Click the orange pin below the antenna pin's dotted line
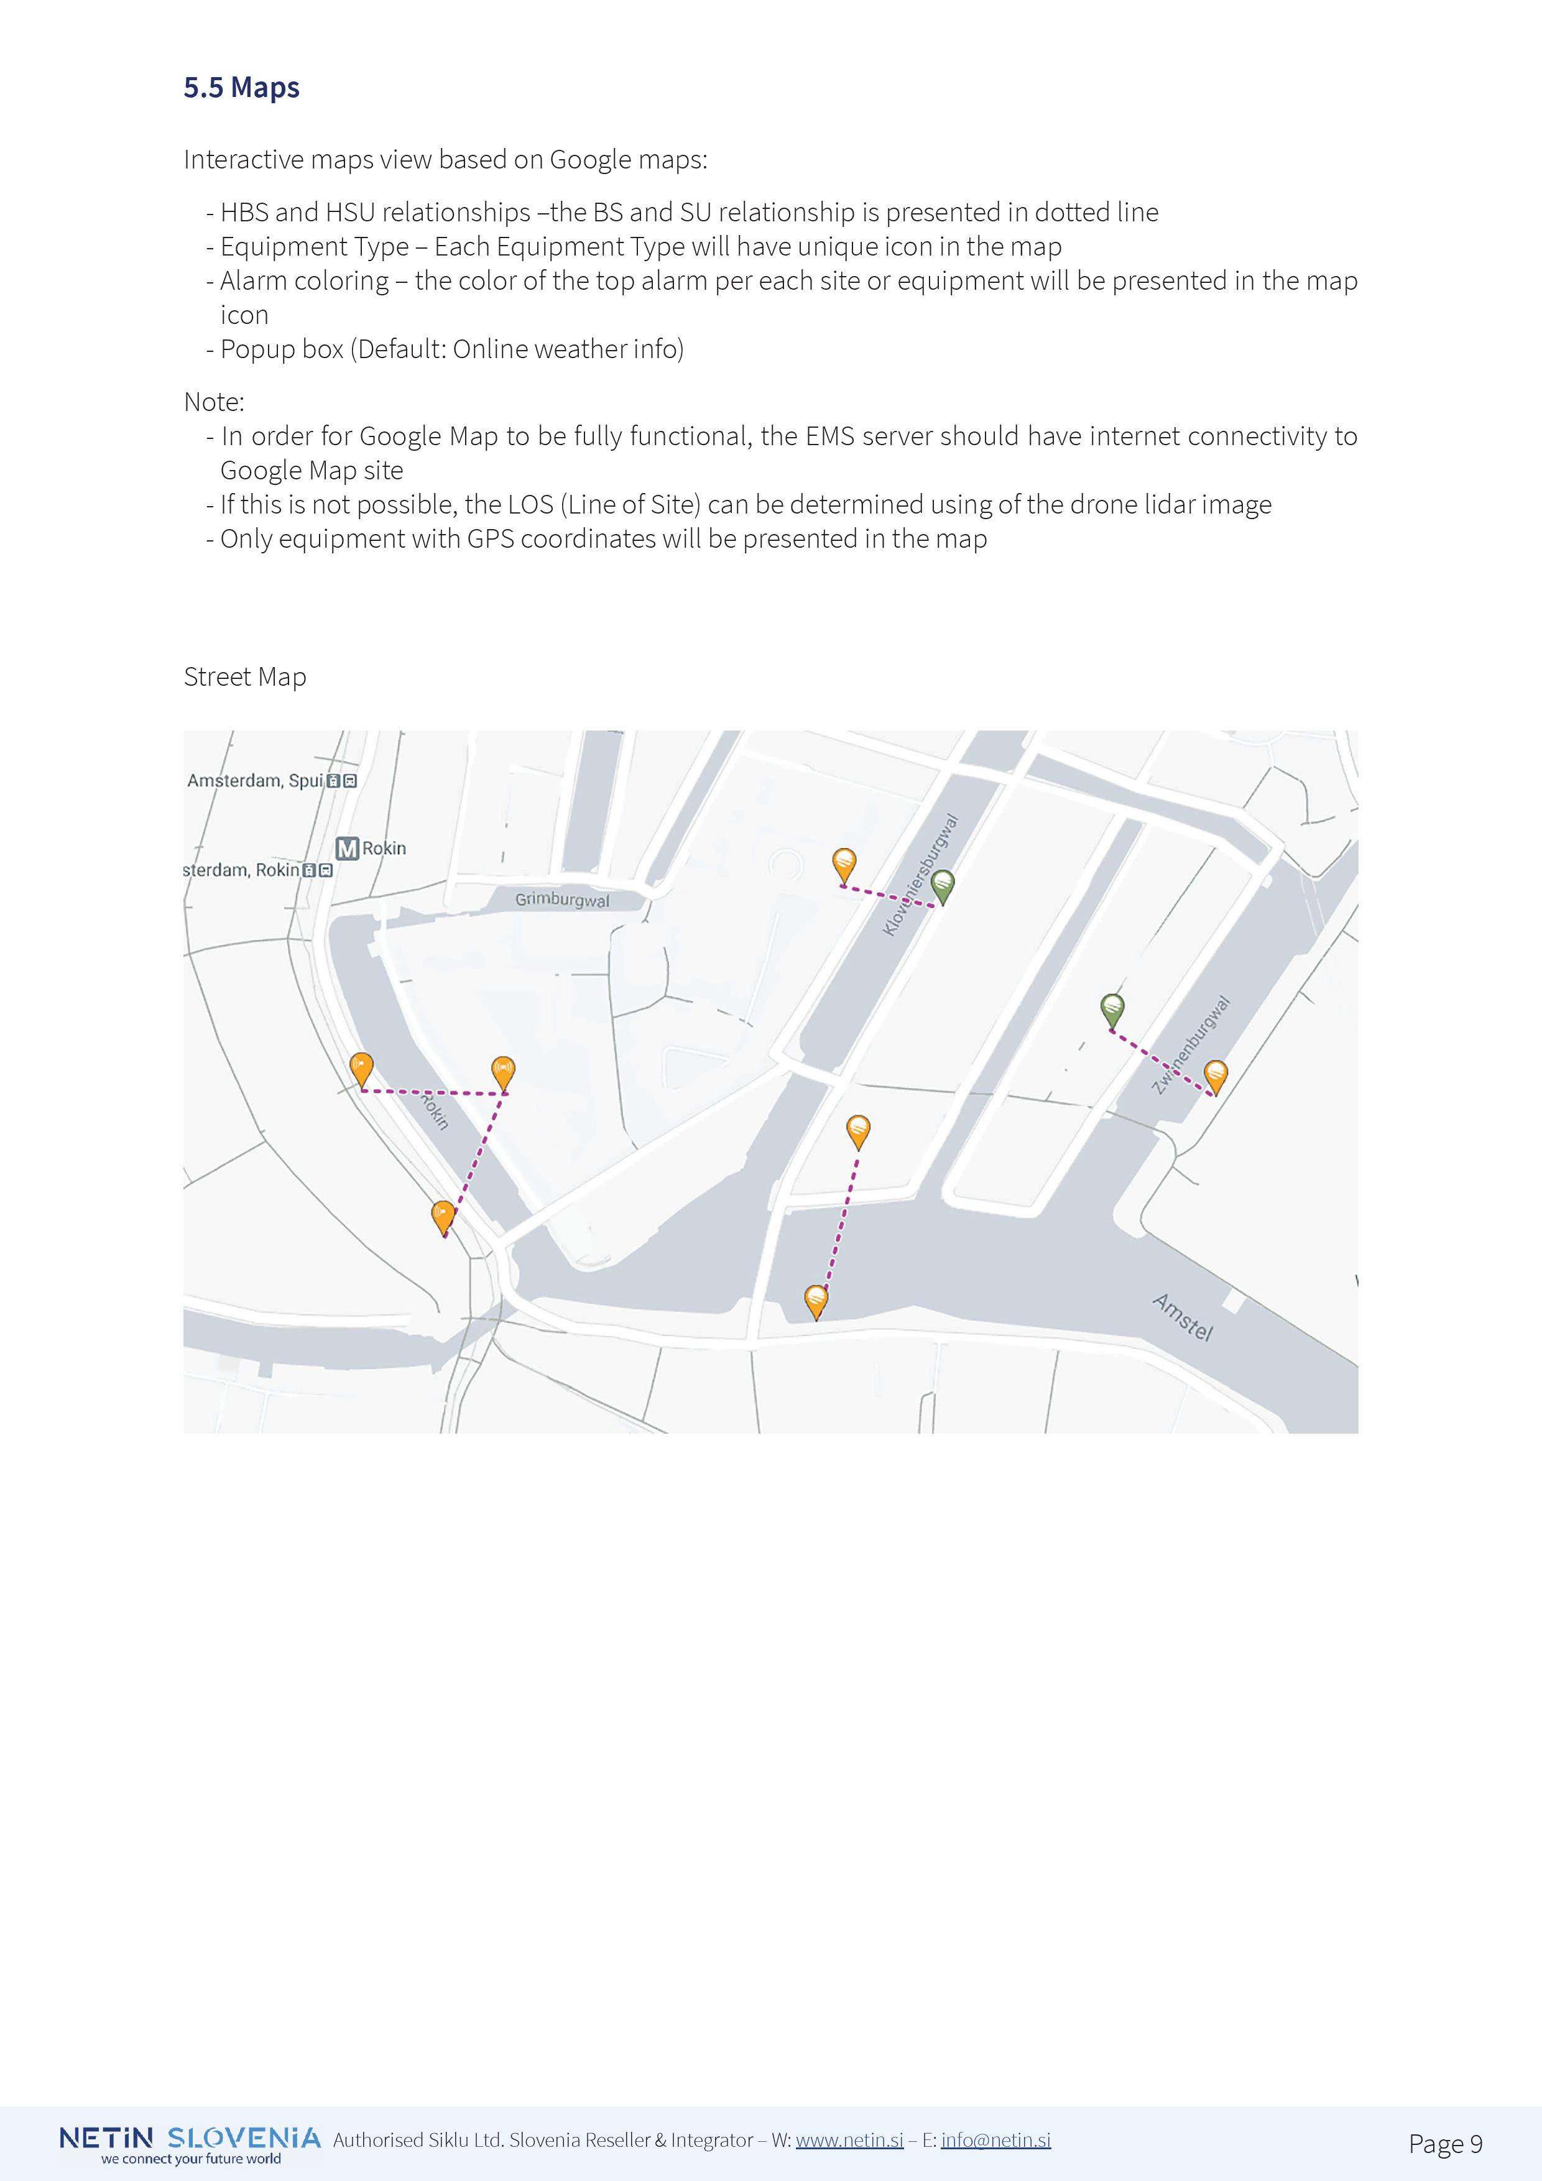This screenshot has height=2181, width=1542. click(x=443, y=1216)
